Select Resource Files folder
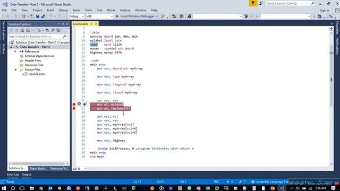This screenshot has height=191, width=340. [x=34, y=65]
